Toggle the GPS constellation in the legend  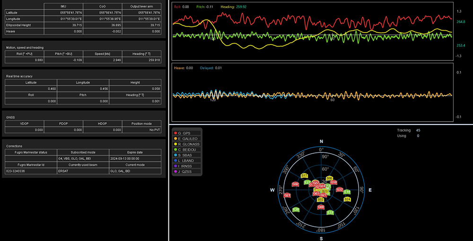coord(187,133)
